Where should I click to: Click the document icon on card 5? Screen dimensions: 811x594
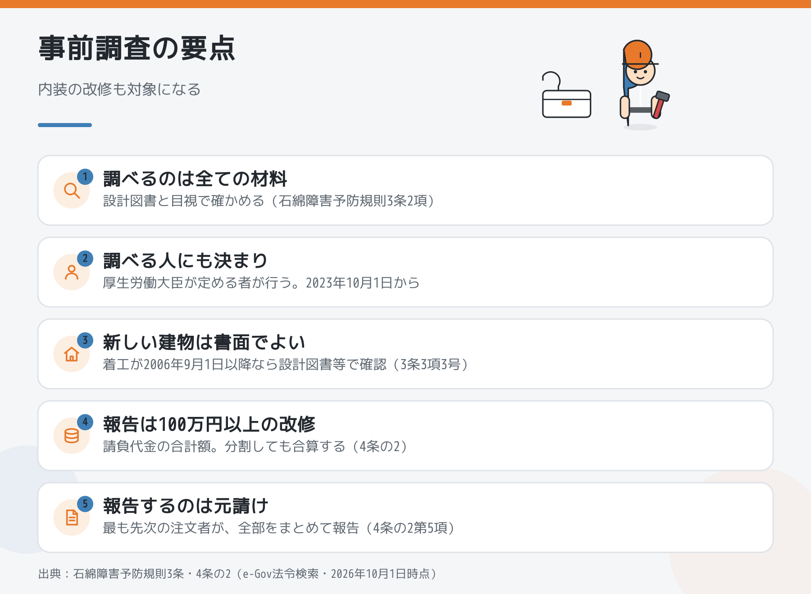point(72,517)
